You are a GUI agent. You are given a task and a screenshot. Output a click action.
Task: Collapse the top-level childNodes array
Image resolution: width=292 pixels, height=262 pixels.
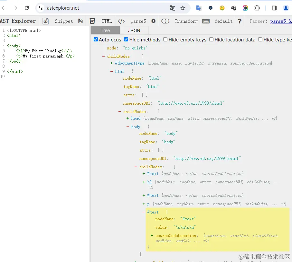104,56
